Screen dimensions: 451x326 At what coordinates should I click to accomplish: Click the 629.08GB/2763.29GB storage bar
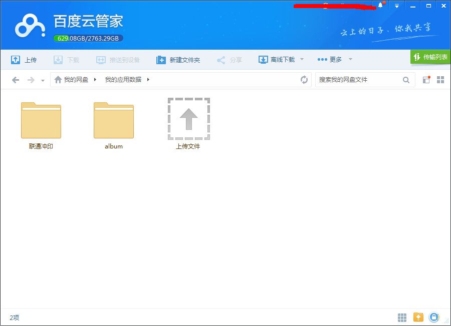[x=88, y=38]
